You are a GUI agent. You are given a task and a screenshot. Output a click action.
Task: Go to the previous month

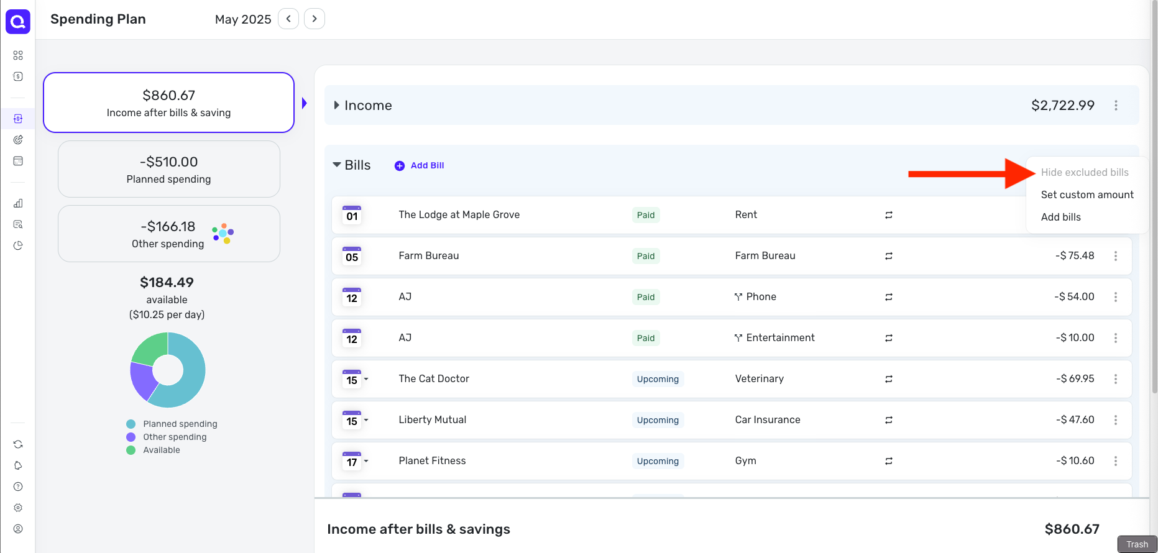point(288,19)
